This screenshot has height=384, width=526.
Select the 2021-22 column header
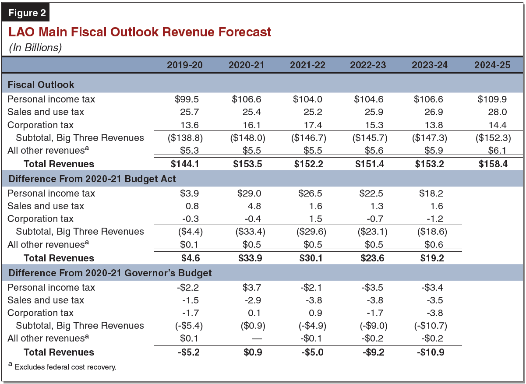[x=307, y=65]
